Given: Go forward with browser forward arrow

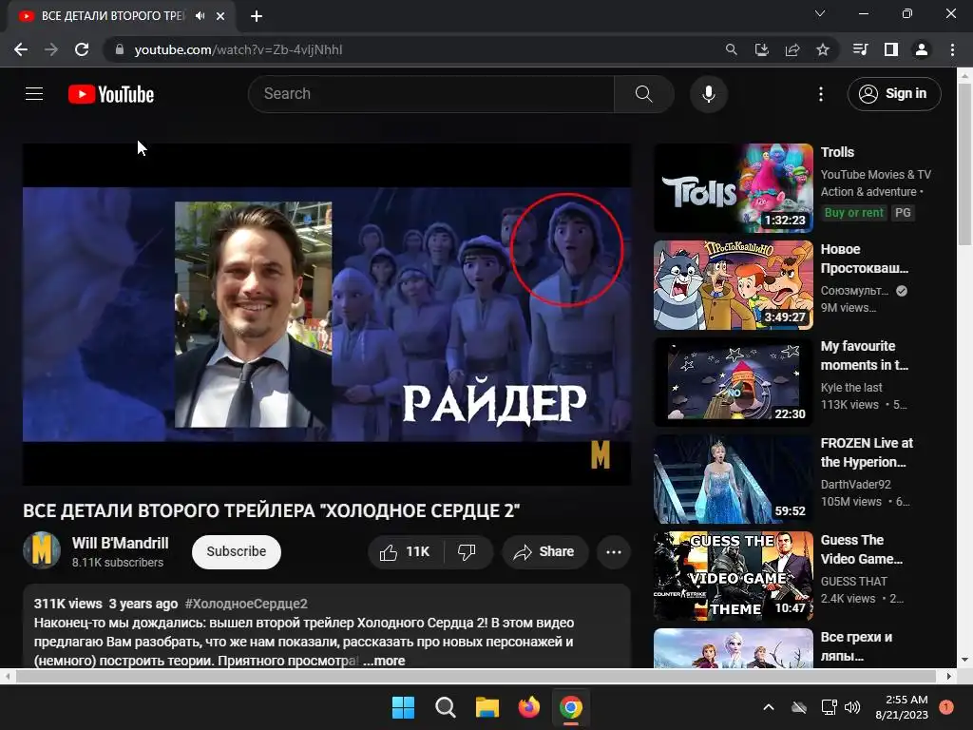Looking at the screenshot, I should [51, 49].
